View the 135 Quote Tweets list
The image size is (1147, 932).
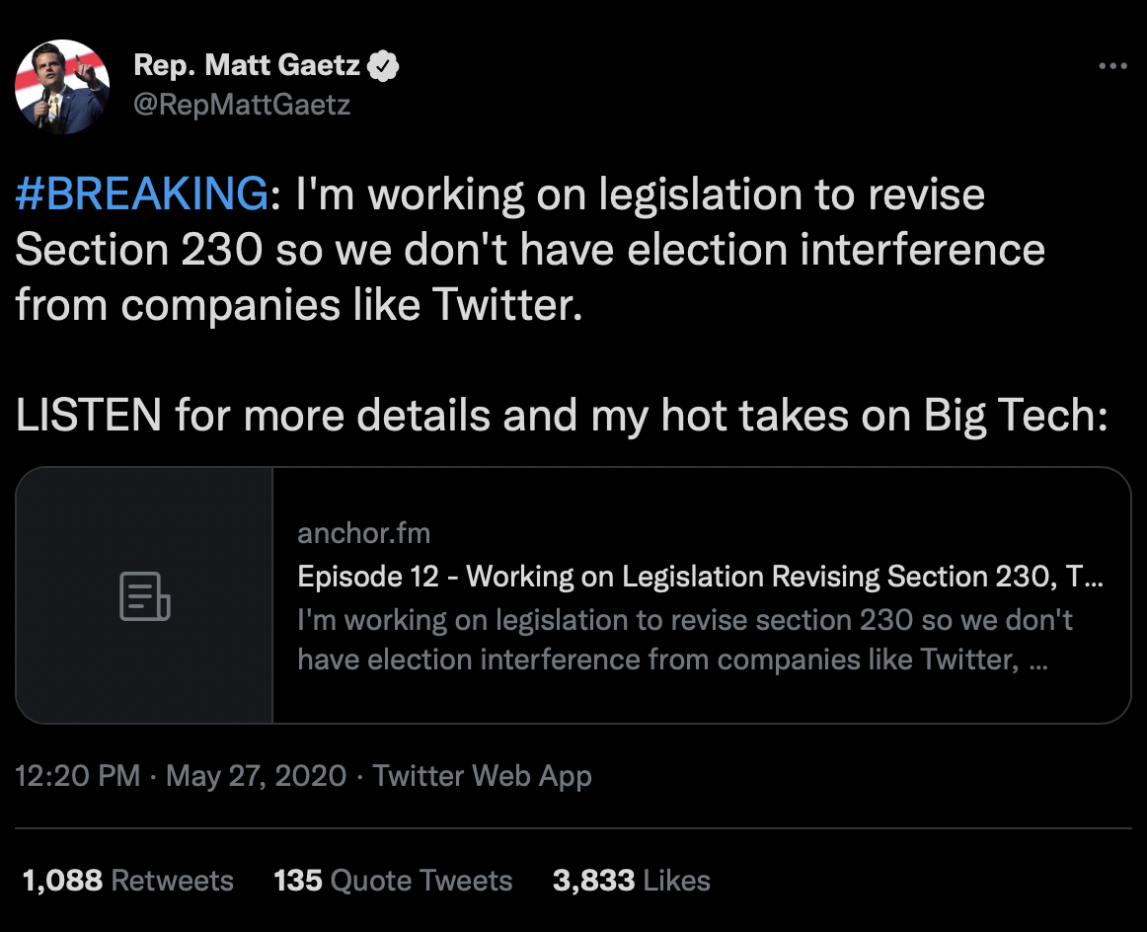[393, 881]
